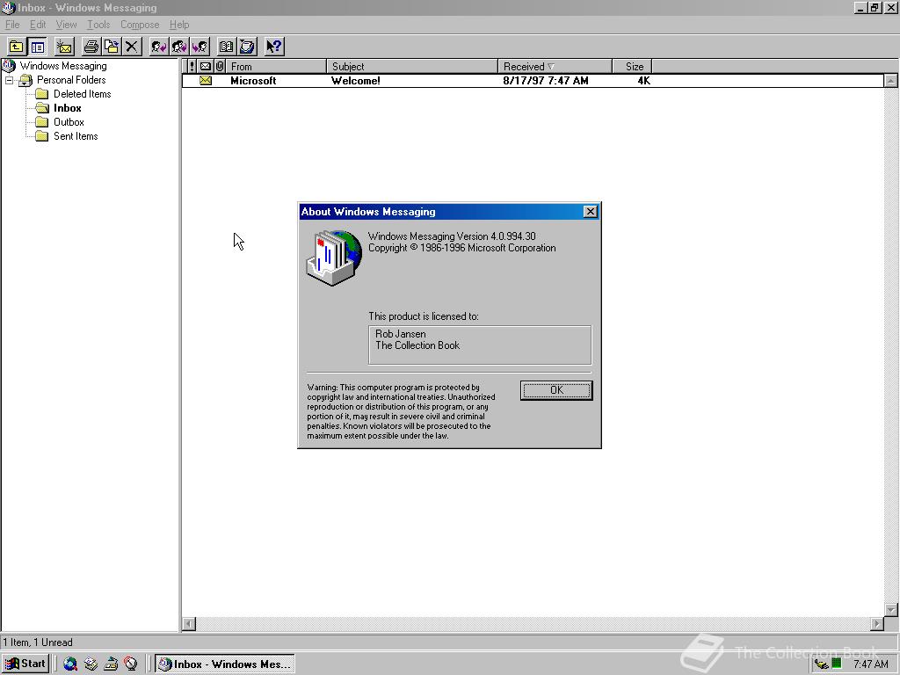Image resolution: width=900 pixels, height=675 pixels.
Task: Click OK in About Windows Messaging dialog
Action: [556, 390]
